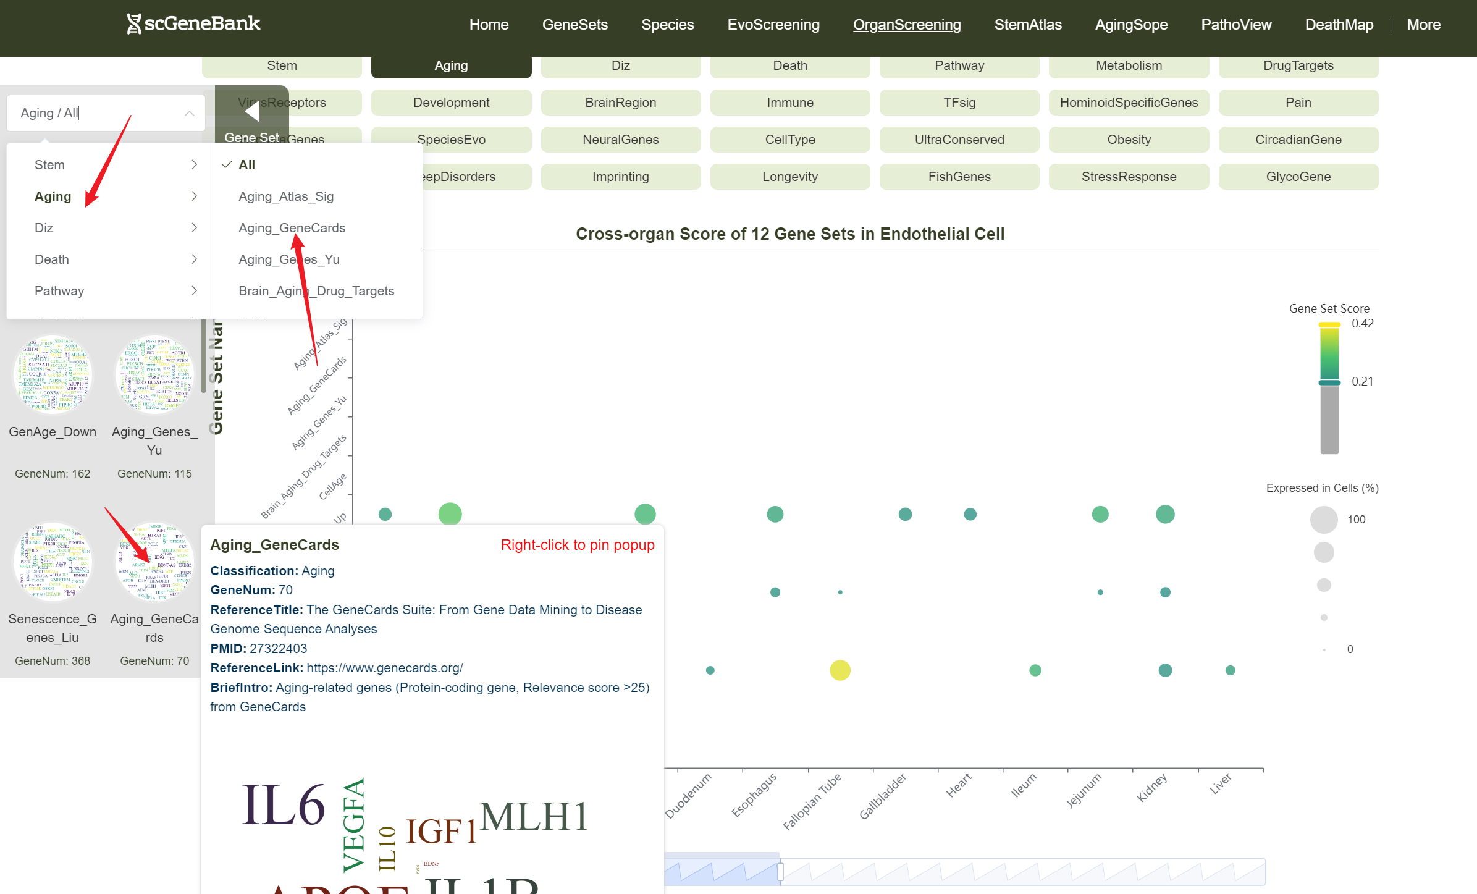Open the AgingSope navigation menu item
The image size is (1477, 894).
[1130, 25]
